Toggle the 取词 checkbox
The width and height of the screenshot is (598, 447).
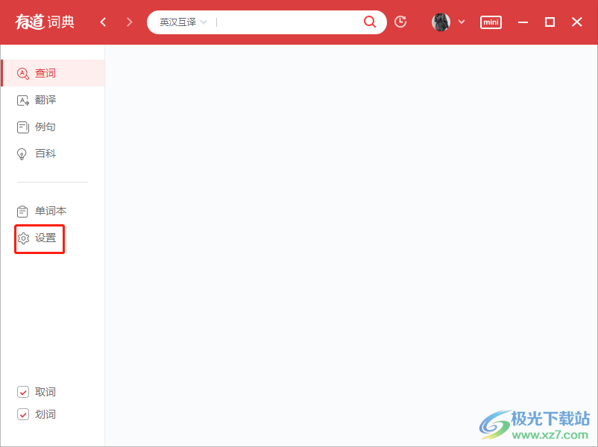[23, 392]
